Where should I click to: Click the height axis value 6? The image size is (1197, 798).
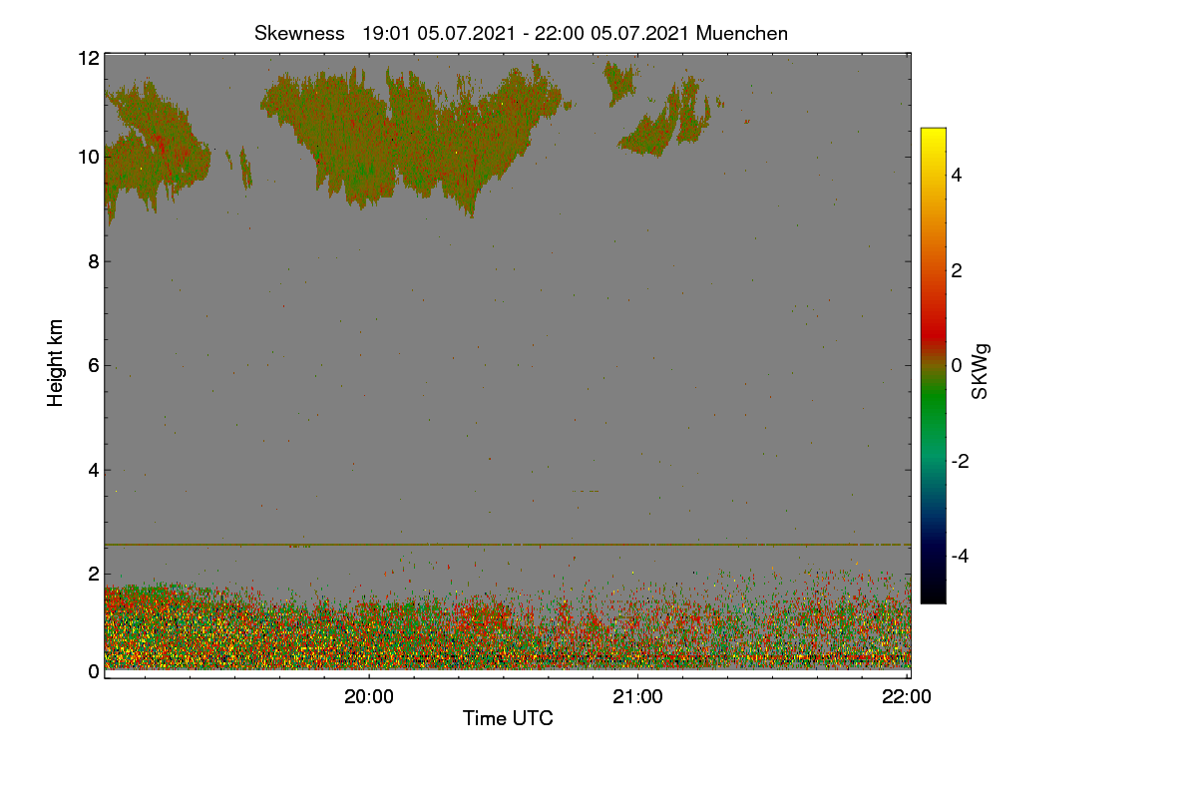[93, 365]
